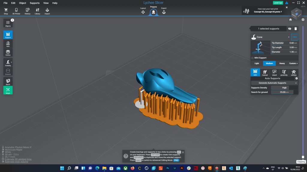This screenshot has width=307, height=172.
Task: Click the Home view icon
Action: point(290,20)
